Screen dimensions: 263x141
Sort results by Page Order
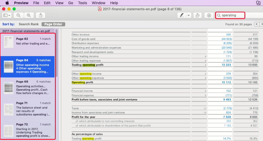pyautogui.click(x=53, y=24)
